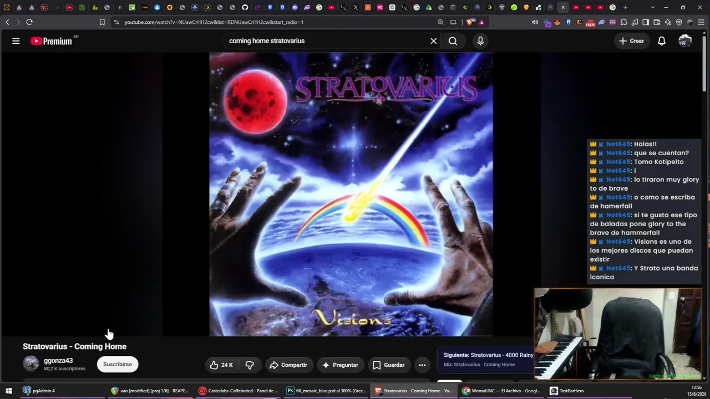Viewport: 710px width, 399px height.
Task: Click the speaker volume extension icon
Action: pyautogui.click(x=535, y=22)
